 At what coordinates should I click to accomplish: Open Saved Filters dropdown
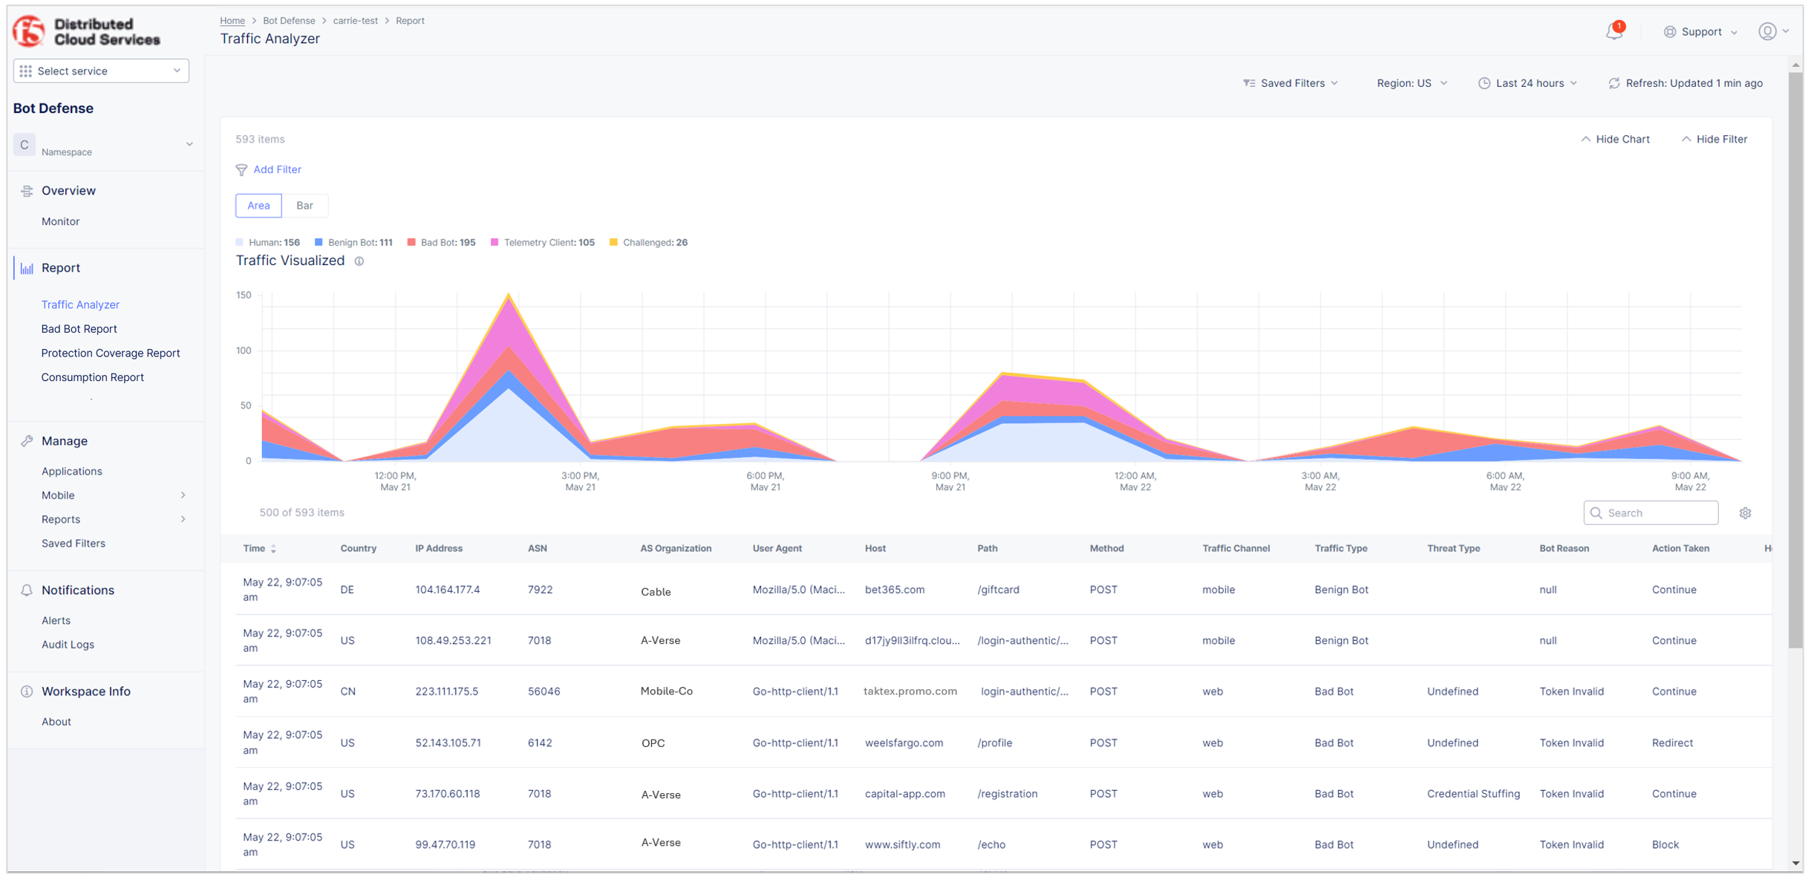click(1291, 83)
